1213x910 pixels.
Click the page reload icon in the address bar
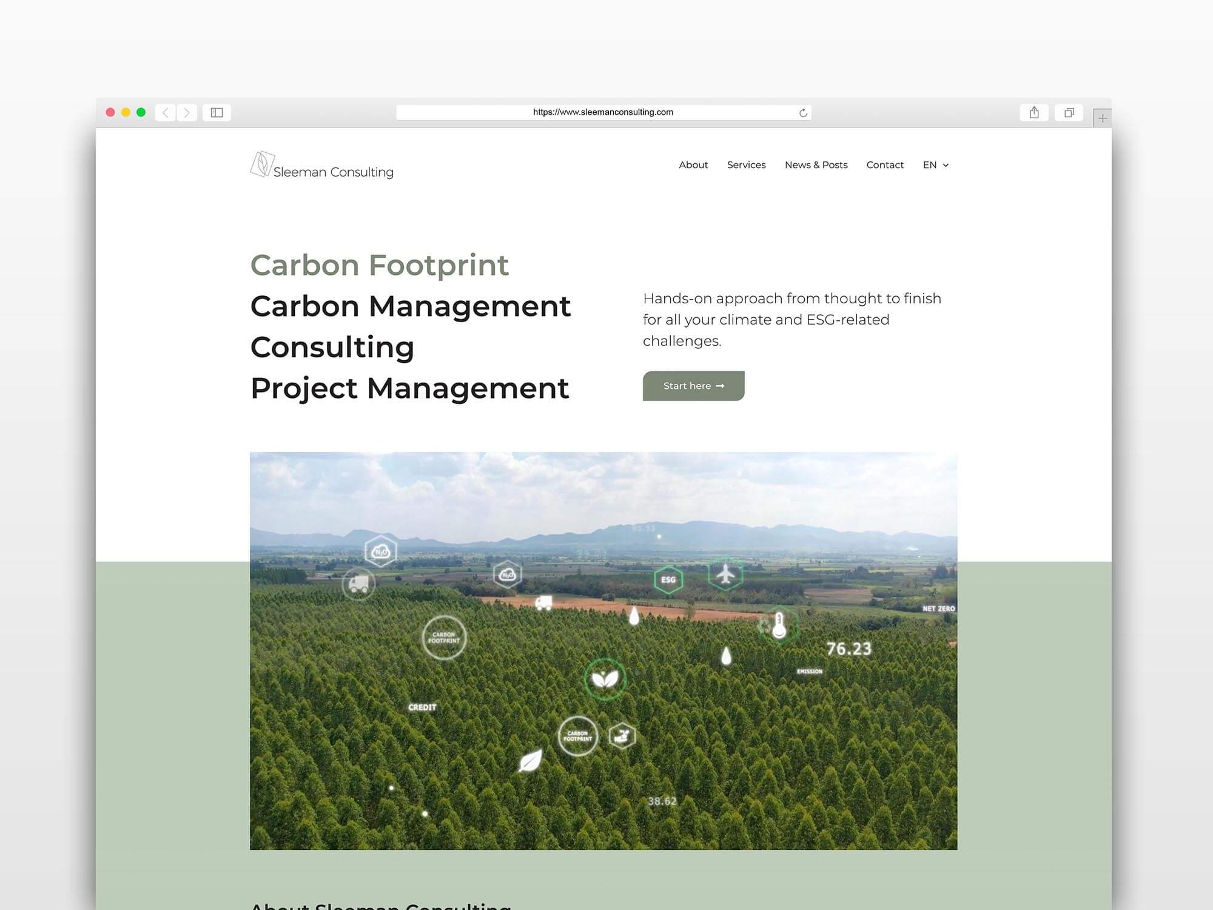(802, 112)
